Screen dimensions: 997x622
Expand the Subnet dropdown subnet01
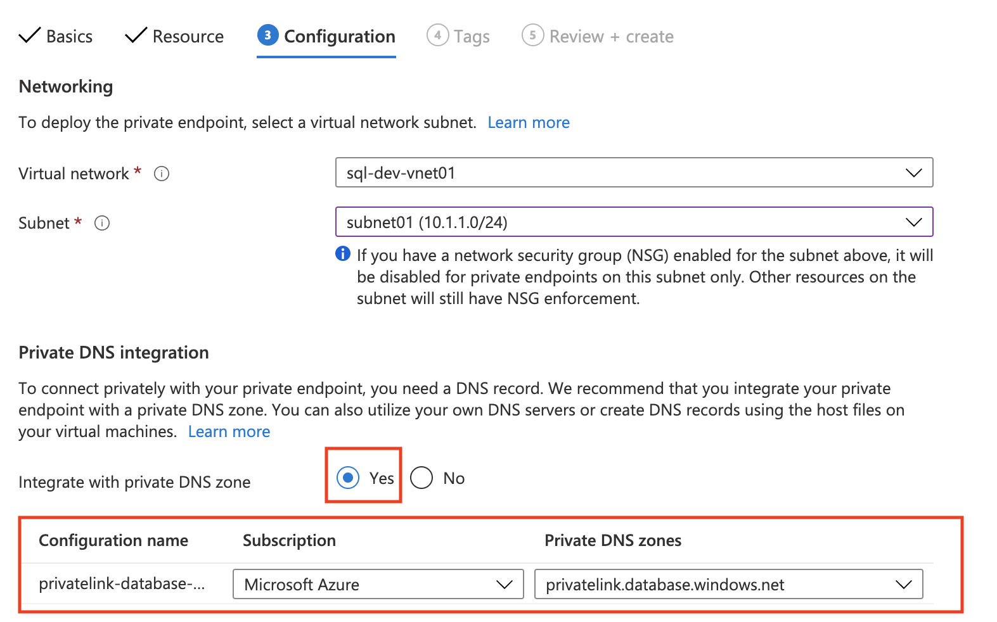pos(634,222)
